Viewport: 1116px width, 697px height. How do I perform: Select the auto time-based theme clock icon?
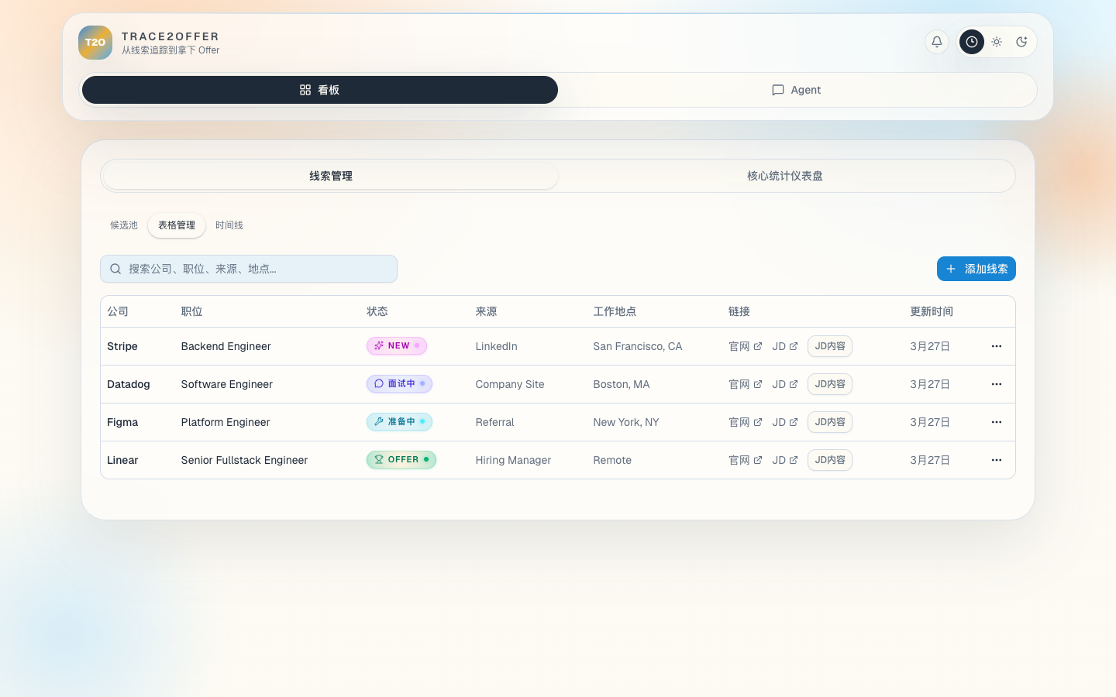(972, 42)
